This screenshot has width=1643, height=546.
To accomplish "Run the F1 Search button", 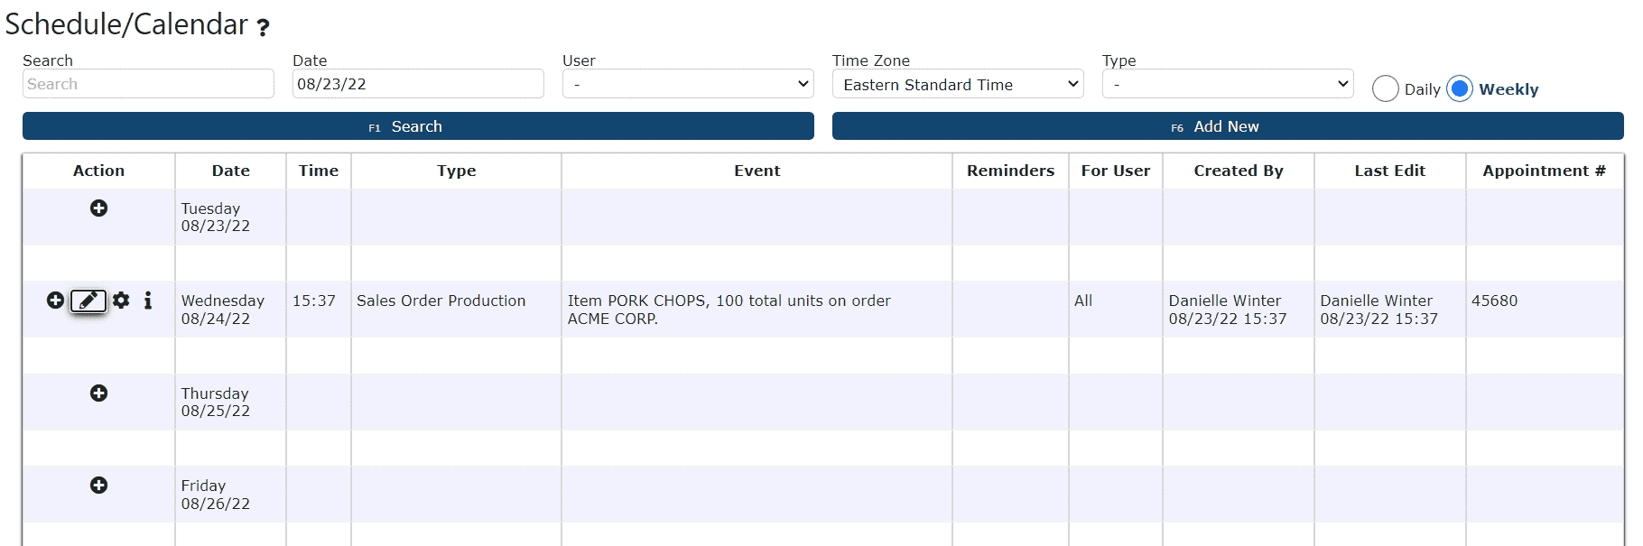I will pos(418,126).
